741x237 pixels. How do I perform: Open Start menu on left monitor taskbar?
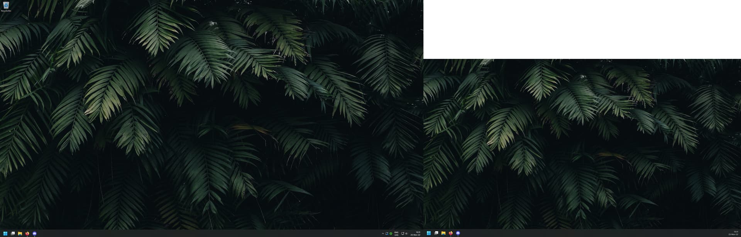[5, 233]
